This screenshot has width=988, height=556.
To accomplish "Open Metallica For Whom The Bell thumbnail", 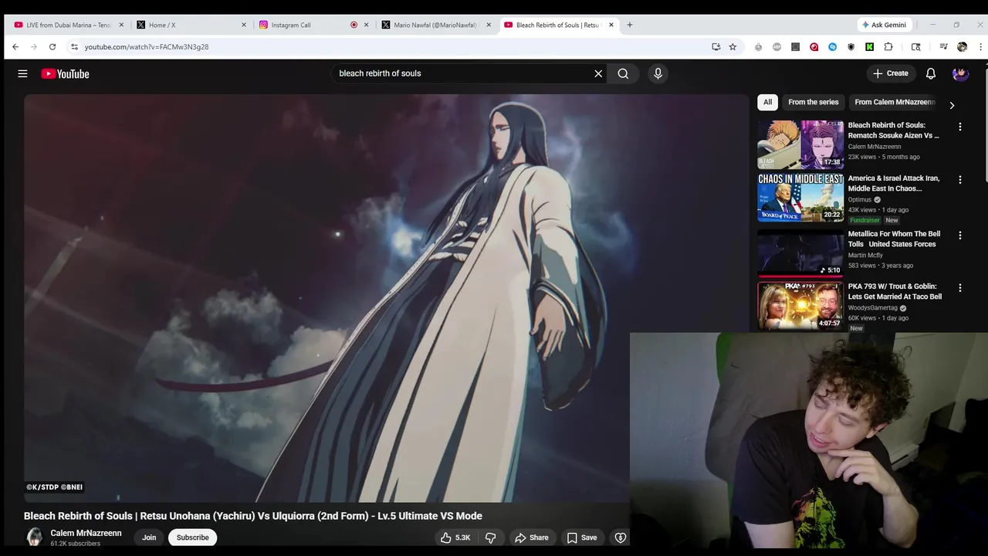I will (x=800, y=253).
